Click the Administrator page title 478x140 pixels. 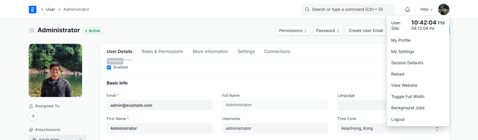tap(59, 30)
